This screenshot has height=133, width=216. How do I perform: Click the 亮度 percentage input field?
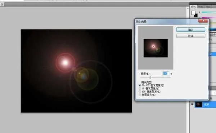(166, 74)
